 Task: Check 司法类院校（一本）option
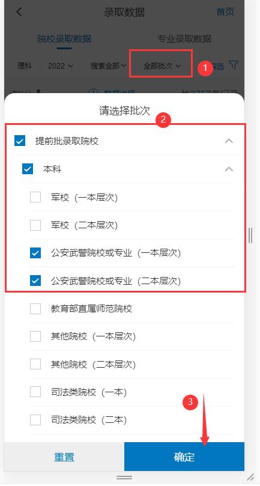35,392
